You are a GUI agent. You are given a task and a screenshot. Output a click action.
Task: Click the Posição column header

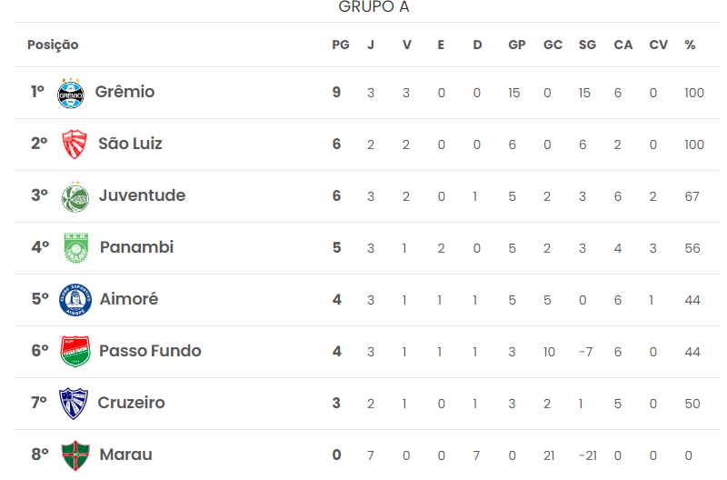[x=53, y=45]
